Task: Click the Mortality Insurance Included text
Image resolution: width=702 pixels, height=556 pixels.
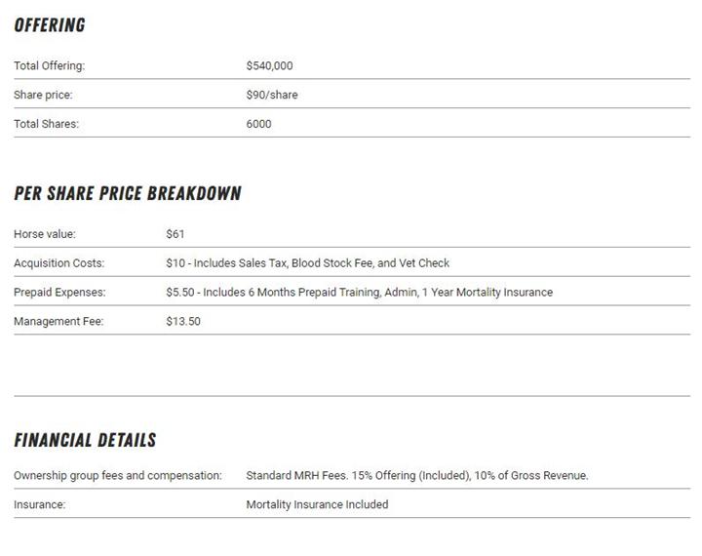Action: pyautogui.click(x=317, y=504)
